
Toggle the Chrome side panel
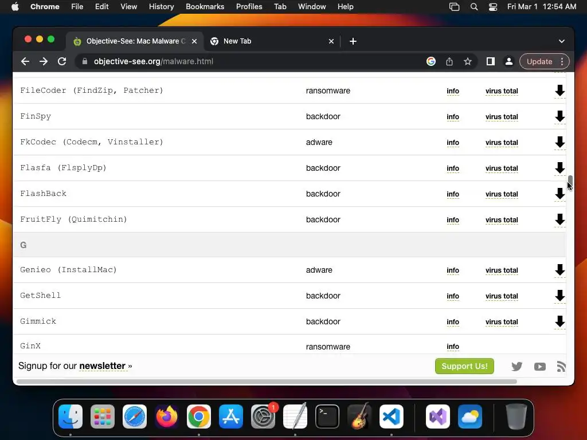[491, 61]
